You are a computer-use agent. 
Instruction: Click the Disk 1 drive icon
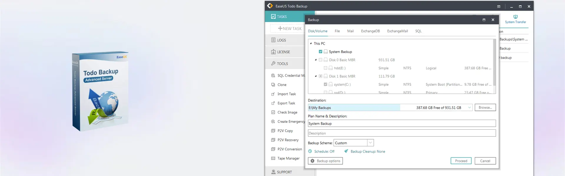tap(326, 76)
